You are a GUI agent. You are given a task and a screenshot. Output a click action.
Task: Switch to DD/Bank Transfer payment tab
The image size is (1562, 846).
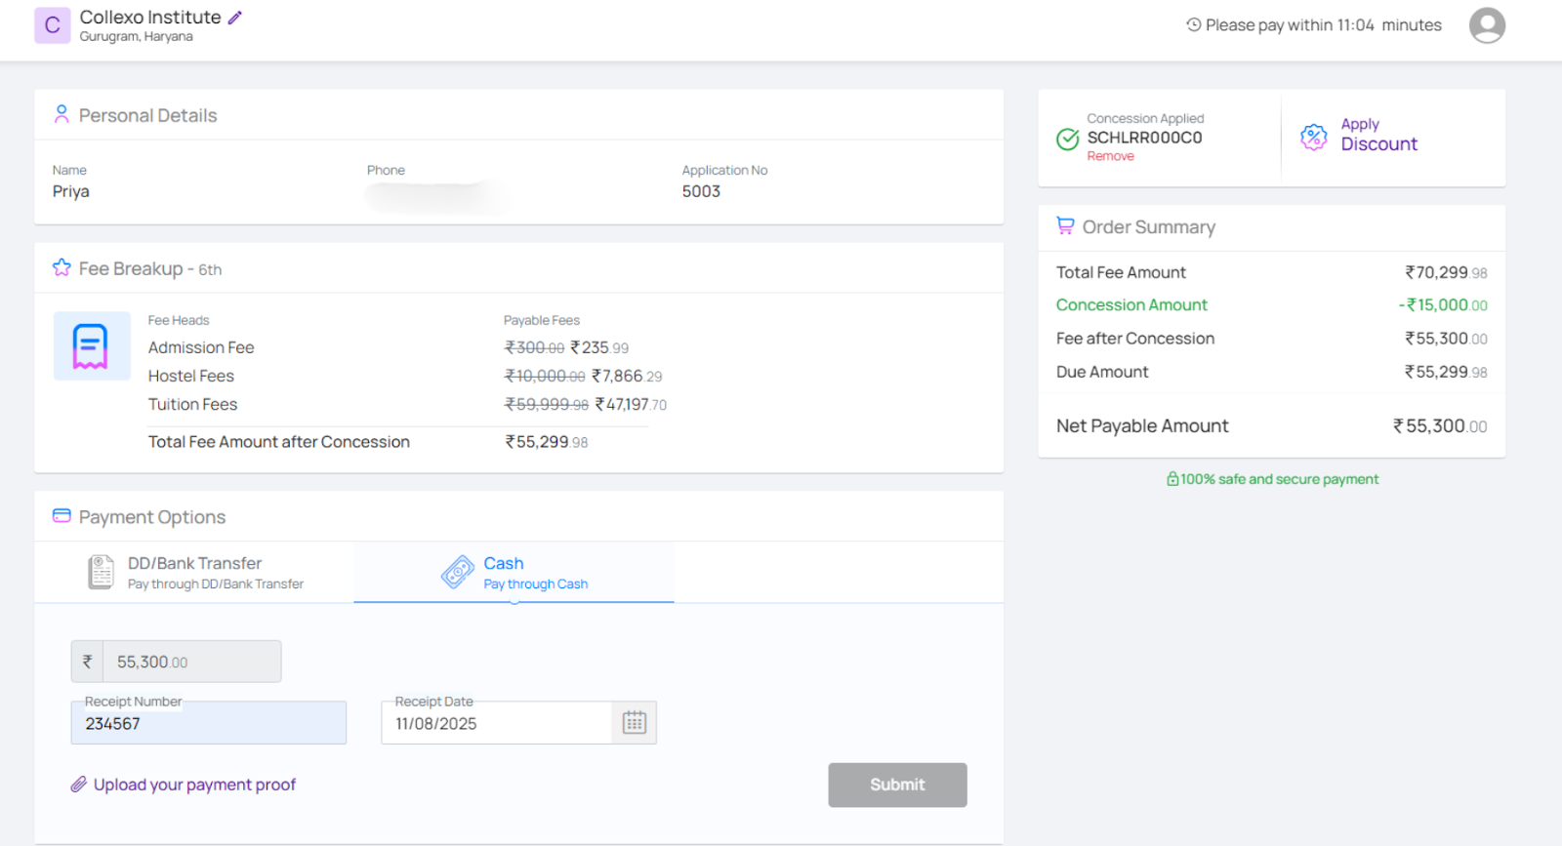click(x=195, y=573)
